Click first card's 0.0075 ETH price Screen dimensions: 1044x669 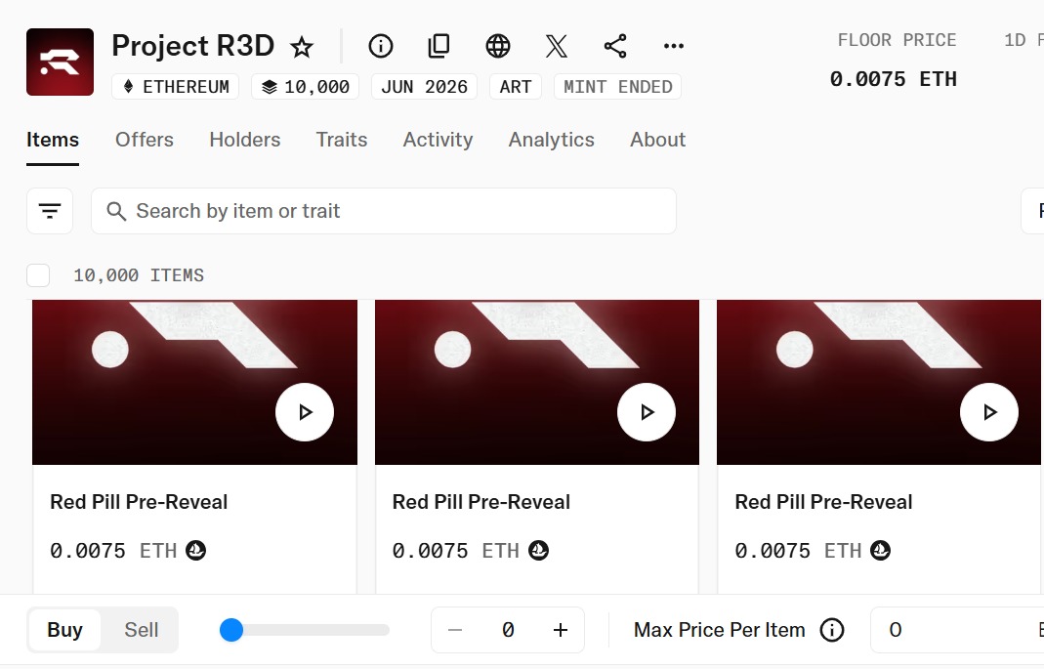(113, 551)
